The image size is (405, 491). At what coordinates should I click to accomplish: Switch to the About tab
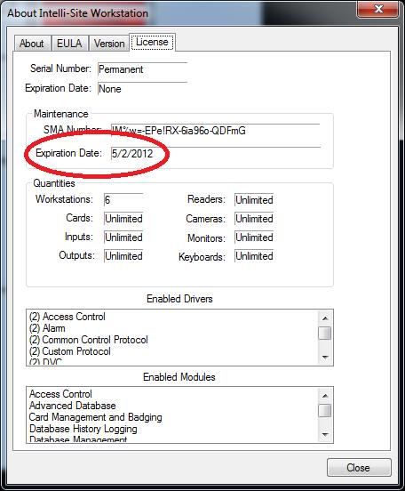32,44
